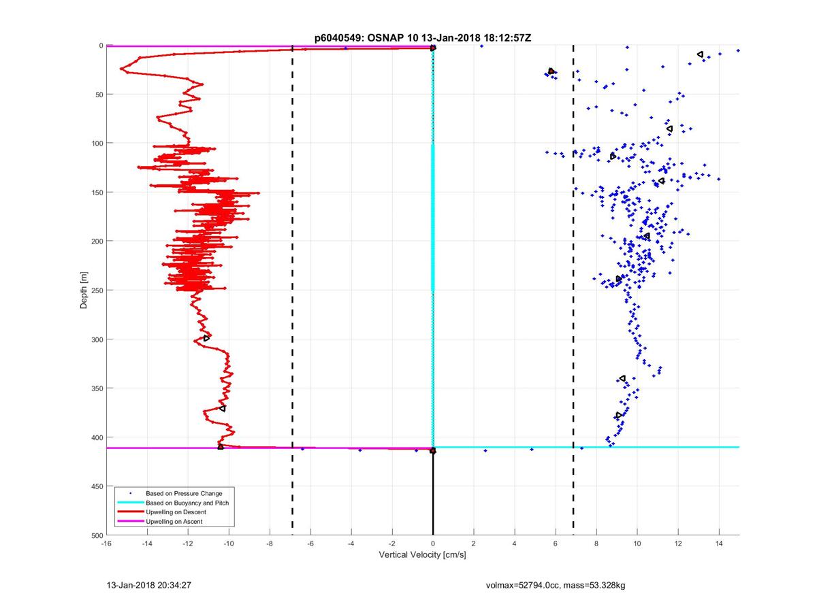The image size is (817, 602).
Task: Click the magenta line legend sample
Action: click(x=130, y=522)
